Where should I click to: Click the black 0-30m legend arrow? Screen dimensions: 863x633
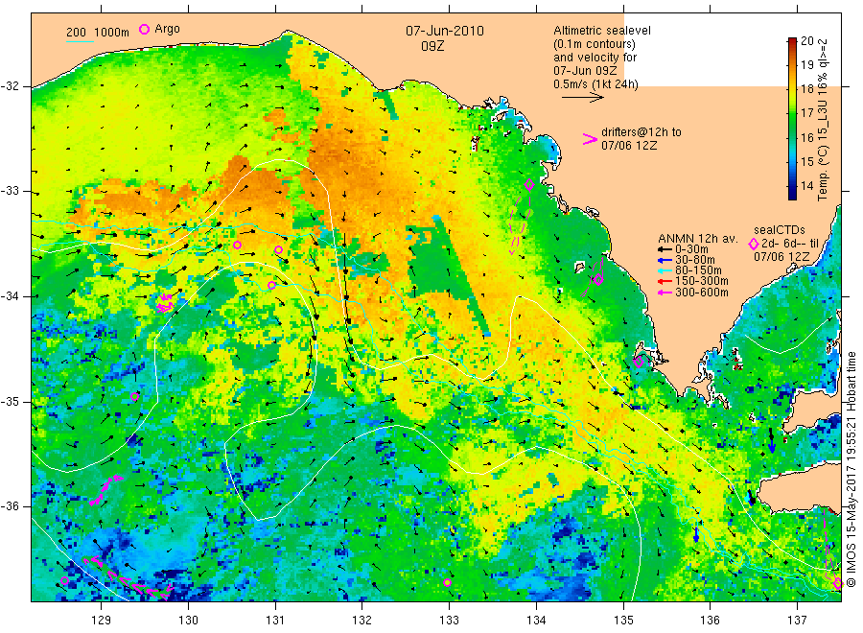pos(665,249)
